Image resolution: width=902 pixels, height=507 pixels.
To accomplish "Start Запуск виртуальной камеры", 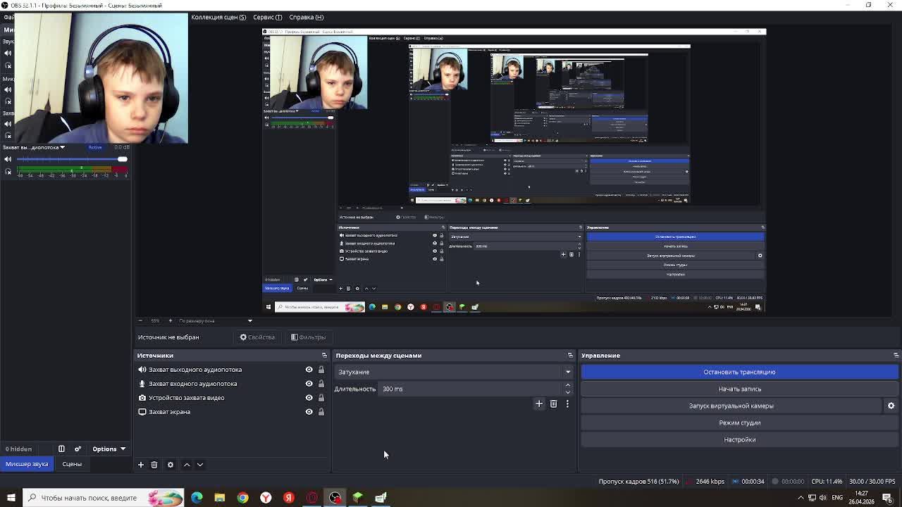I will [x=731, y=406].
